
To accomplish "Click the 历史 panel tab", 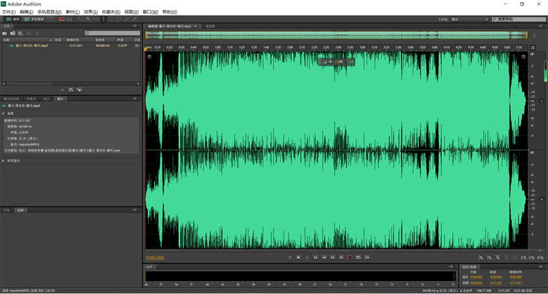I will tap(7, 210).
